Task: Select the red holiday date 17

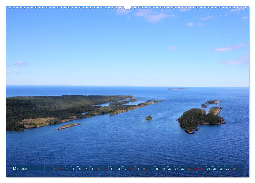Action: 150,168
